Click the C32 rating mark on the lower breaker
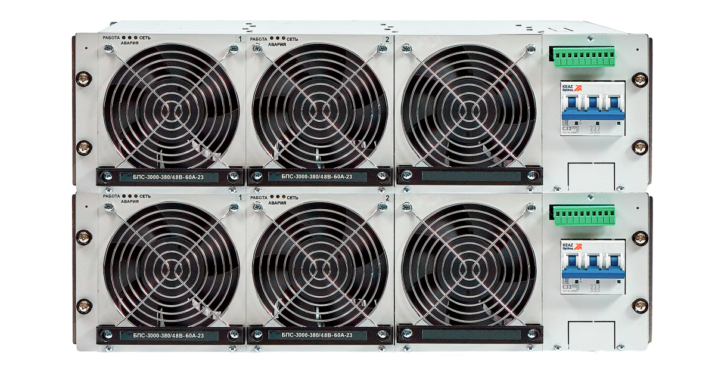Viewport: 715px width, 378px height. point(567,286)
